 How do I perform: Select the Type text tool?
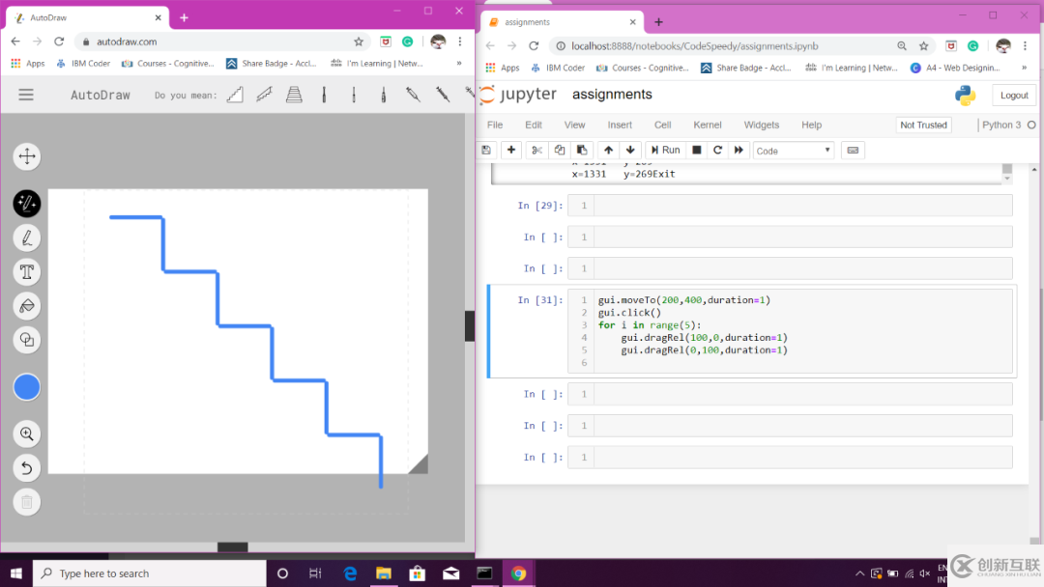click(x=27, y=272)
